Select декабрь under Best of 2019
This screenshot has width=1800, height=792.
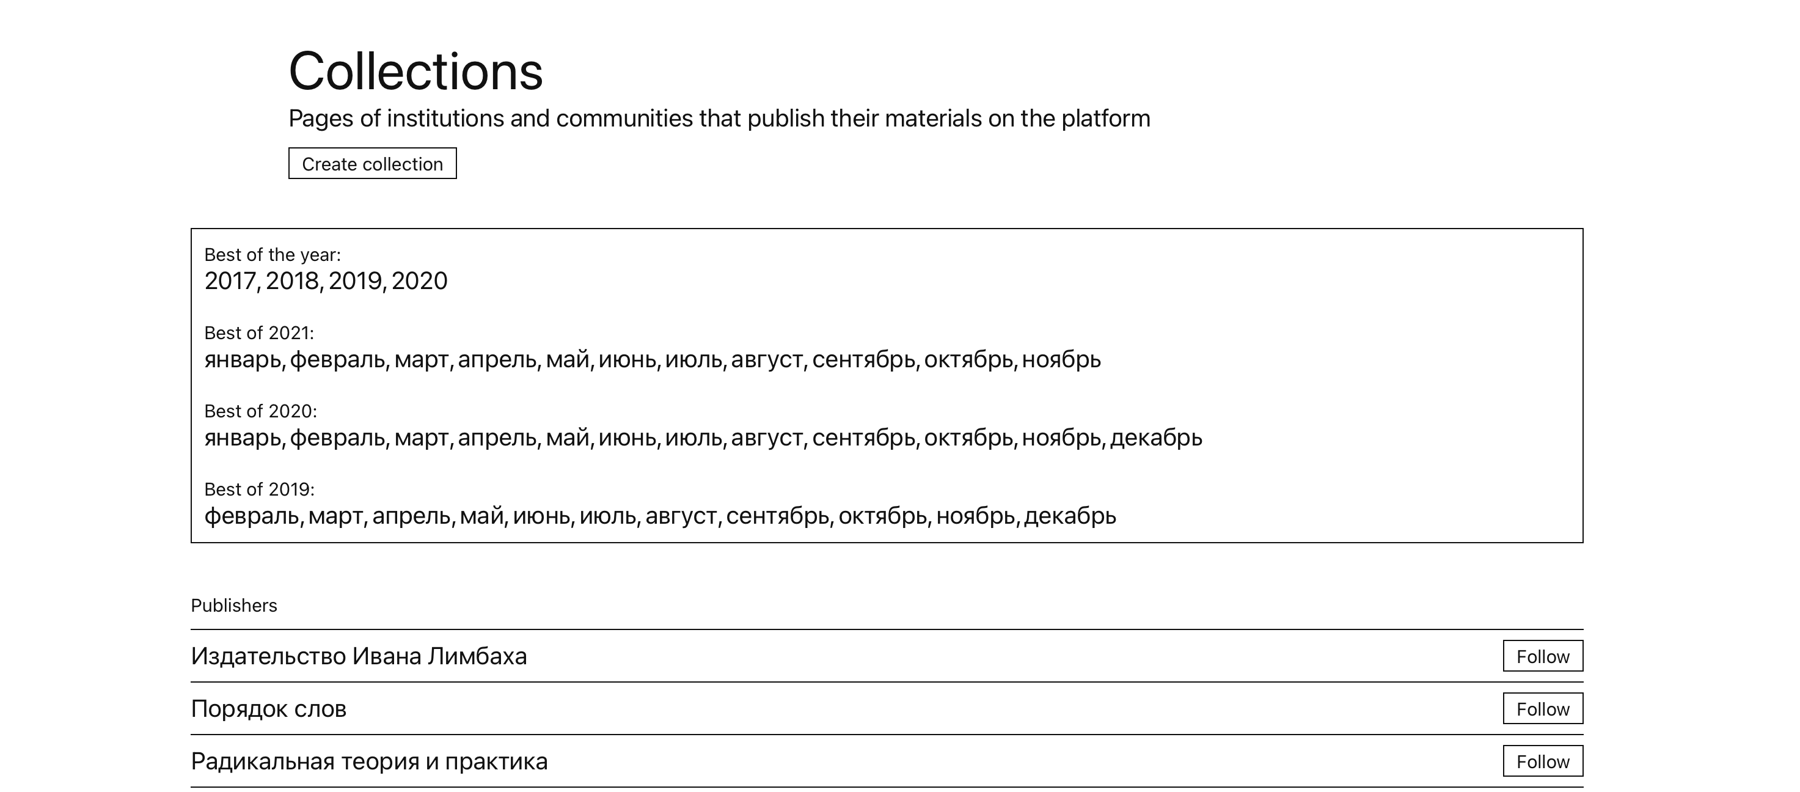coord(1070,516)
